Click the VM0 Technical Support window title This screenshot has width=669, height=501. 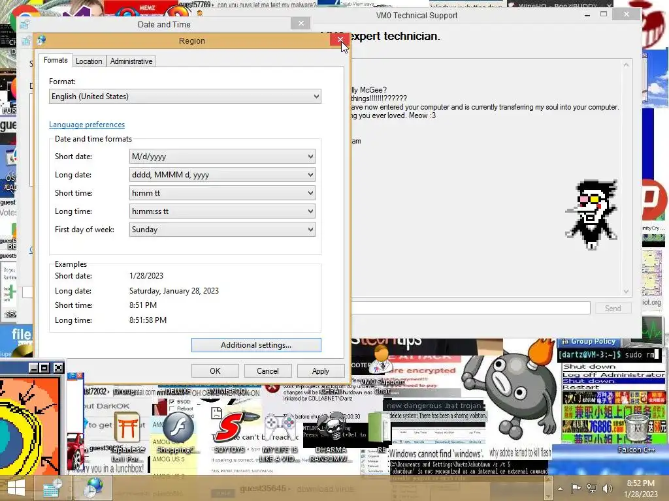[x=417, y=16]
